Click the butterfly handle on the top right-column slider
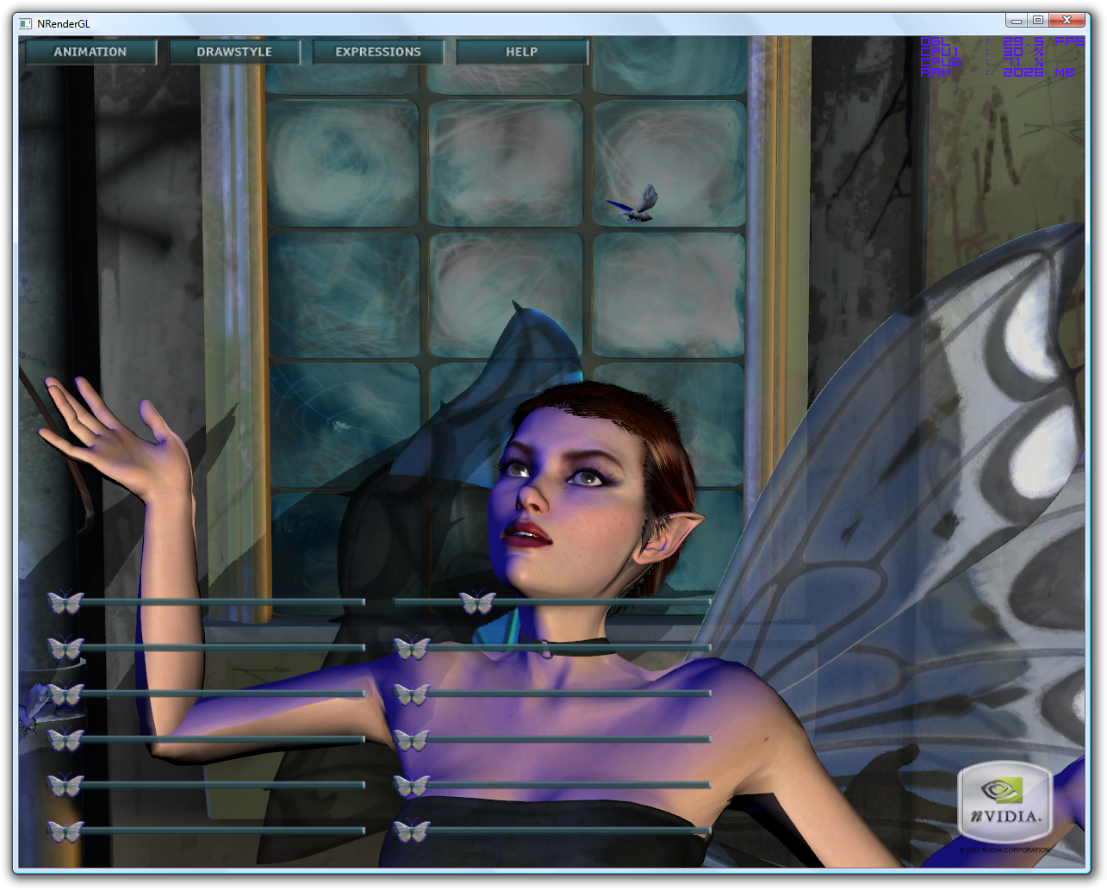 click(x=477, y=602)
